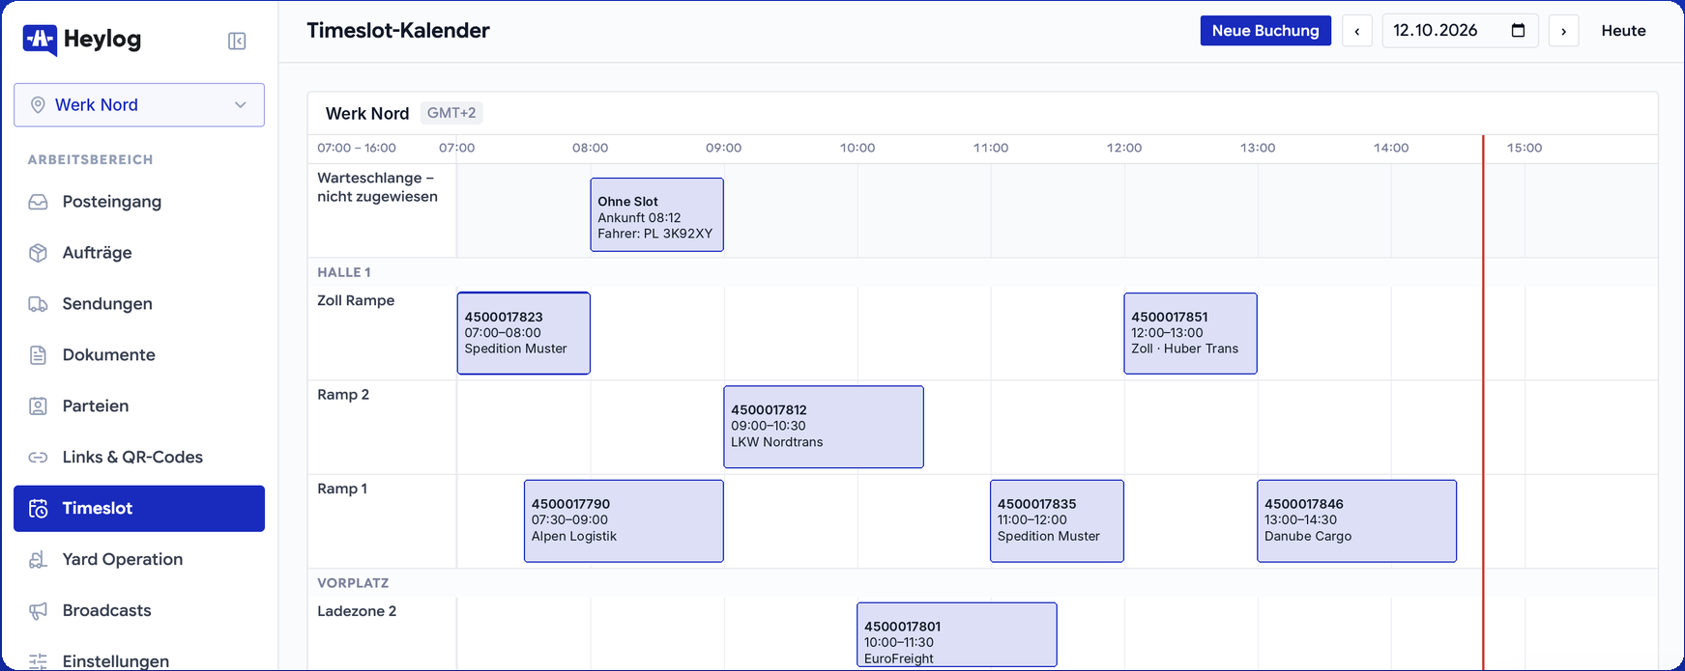
Task: Click the Timeslot-Kalender page title
Action: (x=398, y=31)
